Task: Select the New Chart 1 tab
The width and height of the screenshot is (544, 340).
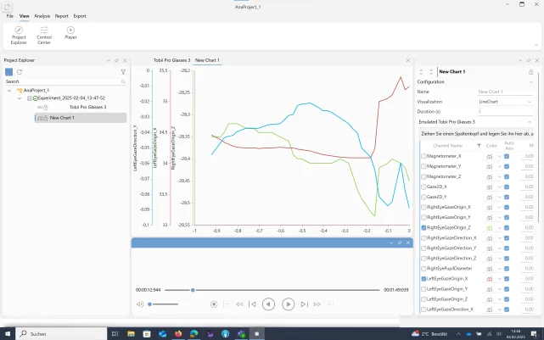Action: [x=207, y=60]
